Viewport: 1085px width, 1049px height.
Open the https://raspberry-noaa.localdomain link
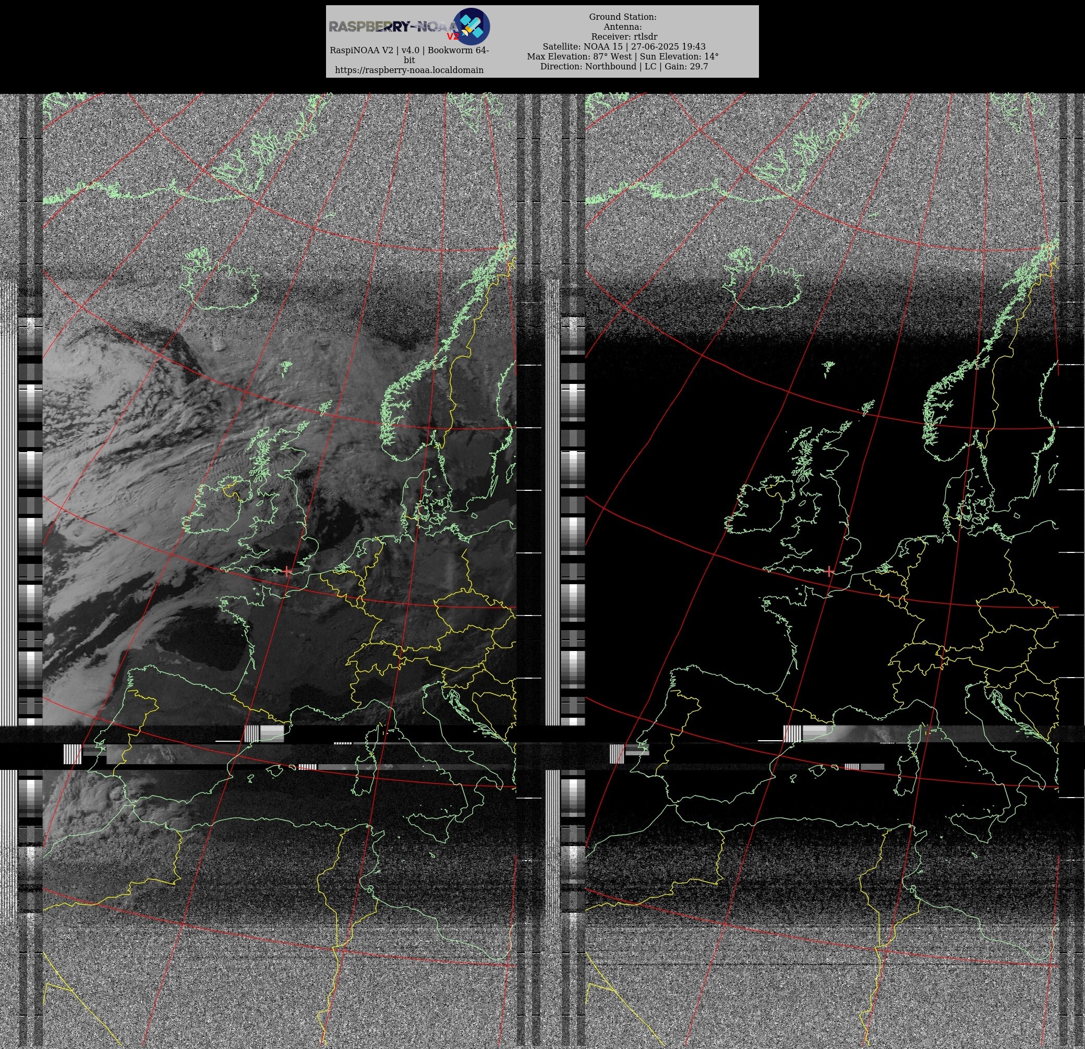point(409,70)
